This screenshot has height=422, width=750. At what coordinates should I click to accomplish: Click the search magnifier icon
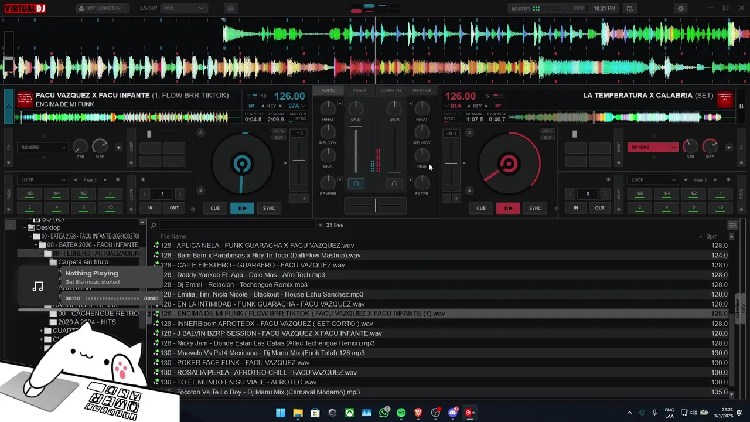coord(154,225)
